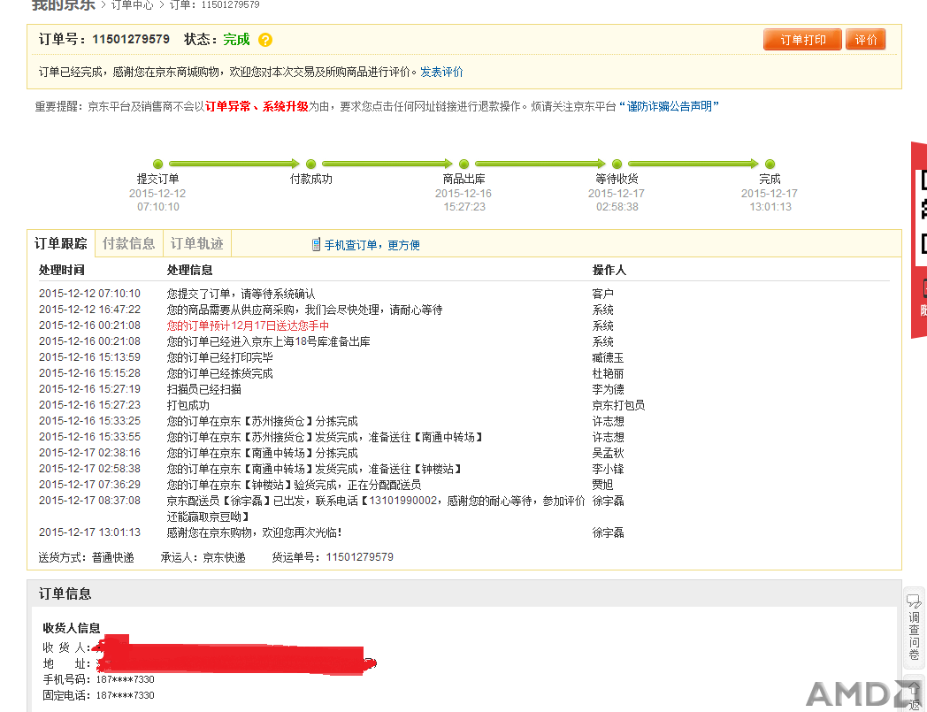Click operator name 杜艳丽
The height and width of the screenshot is (712, 927).
608,374
